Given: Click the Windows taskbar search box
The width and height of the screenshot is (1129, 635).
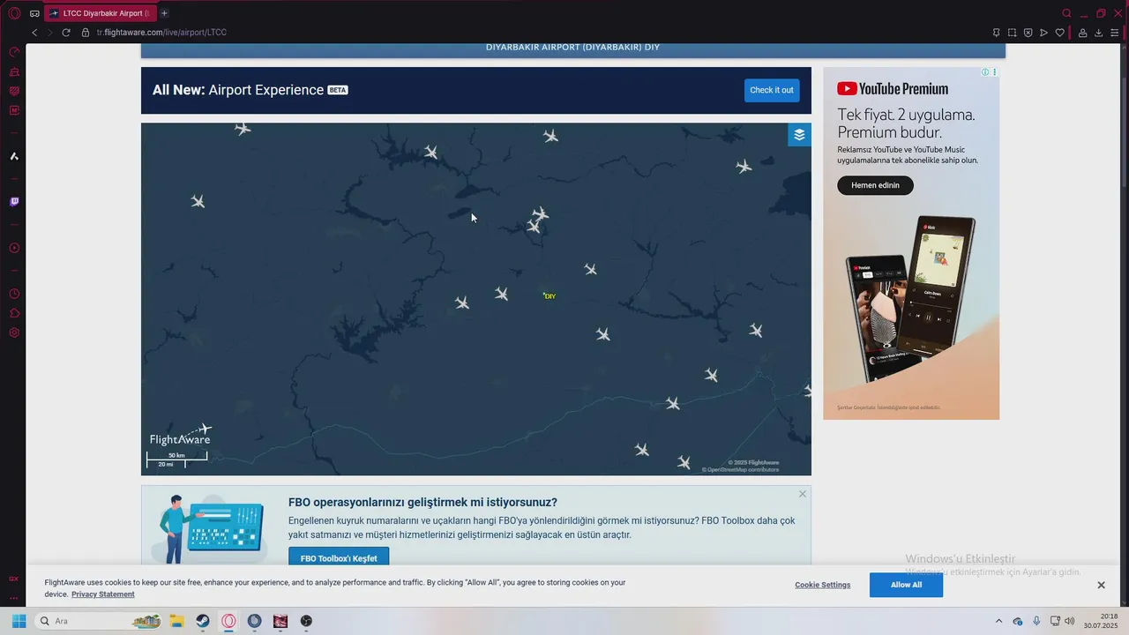Looking at the screenshot, I should pyautogui.click(x=99, y=621).
